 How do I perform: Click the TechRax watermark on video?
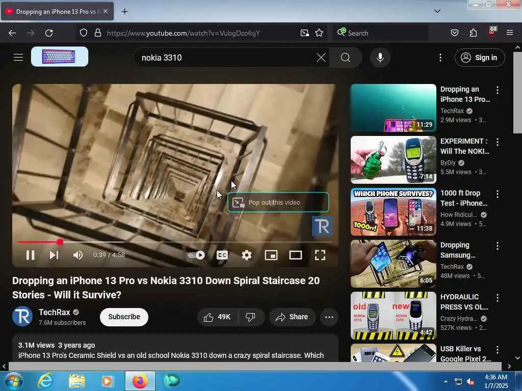[322, 227]
